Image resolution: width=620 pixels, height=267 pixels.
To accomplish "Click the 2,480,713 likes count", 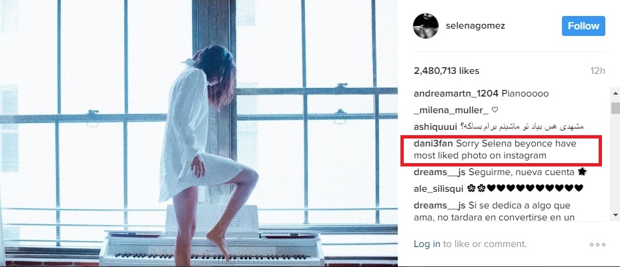I will (x=446, y=71).
